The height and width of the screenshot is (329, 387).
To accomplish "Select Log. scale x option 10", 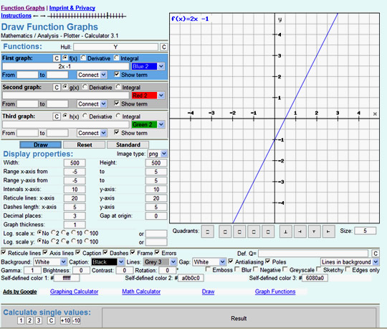I will point(74,233).
